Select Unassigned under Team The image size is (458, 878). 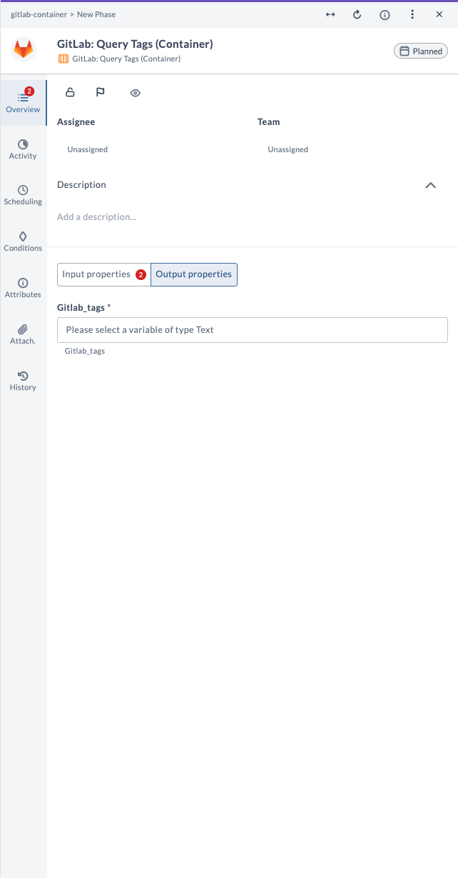click(x=288, y=149)
